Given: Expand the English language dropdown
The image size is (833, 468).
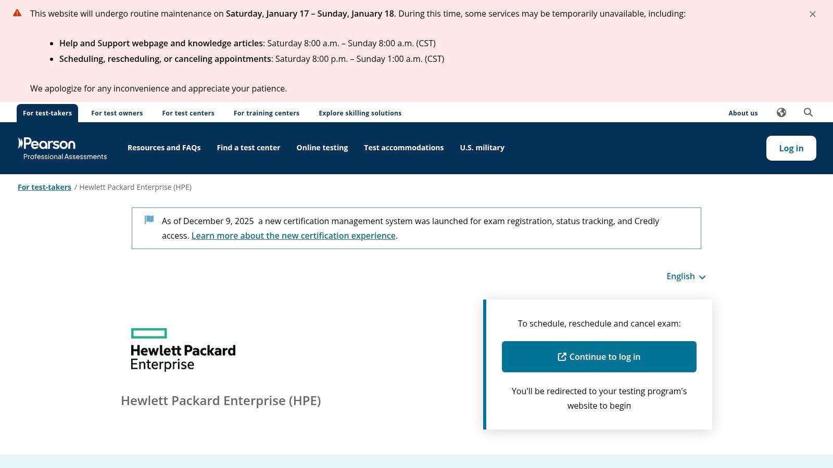Looking at the screenshot, I should tap(680, 276).
